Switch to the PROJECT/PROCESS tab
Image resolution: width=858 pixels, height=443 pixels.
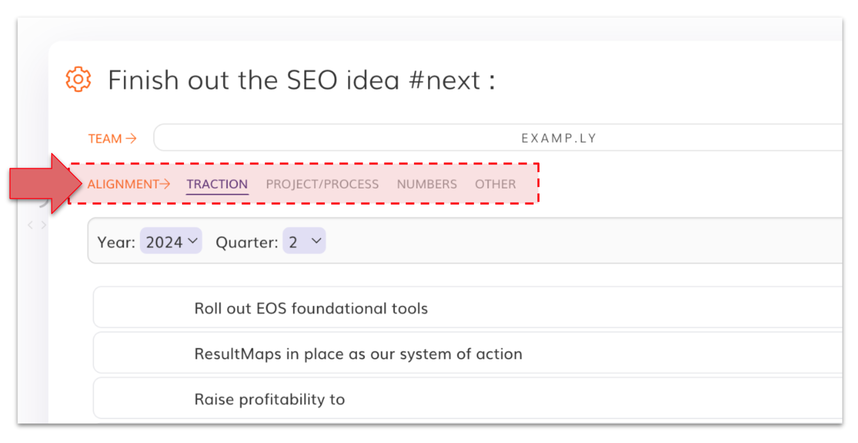pyautogui.click(x=322, y=184)
